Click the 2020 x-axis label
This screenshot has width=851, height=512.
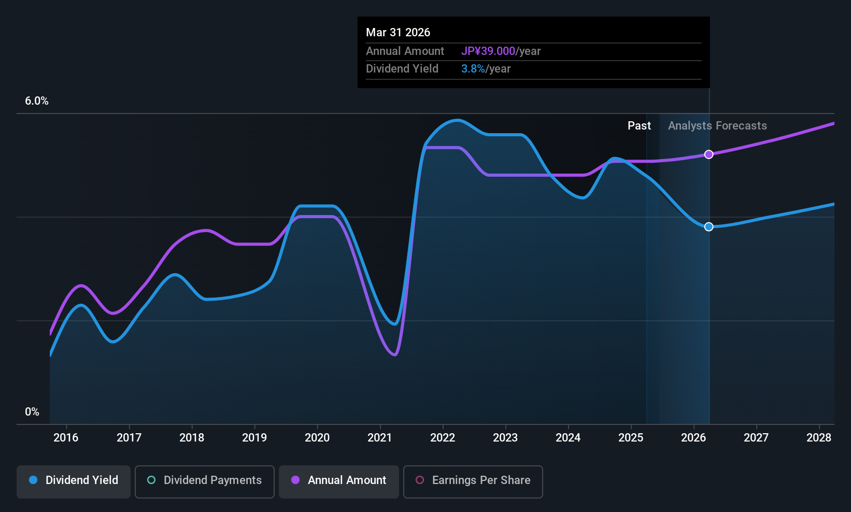[x=317, y=438]
